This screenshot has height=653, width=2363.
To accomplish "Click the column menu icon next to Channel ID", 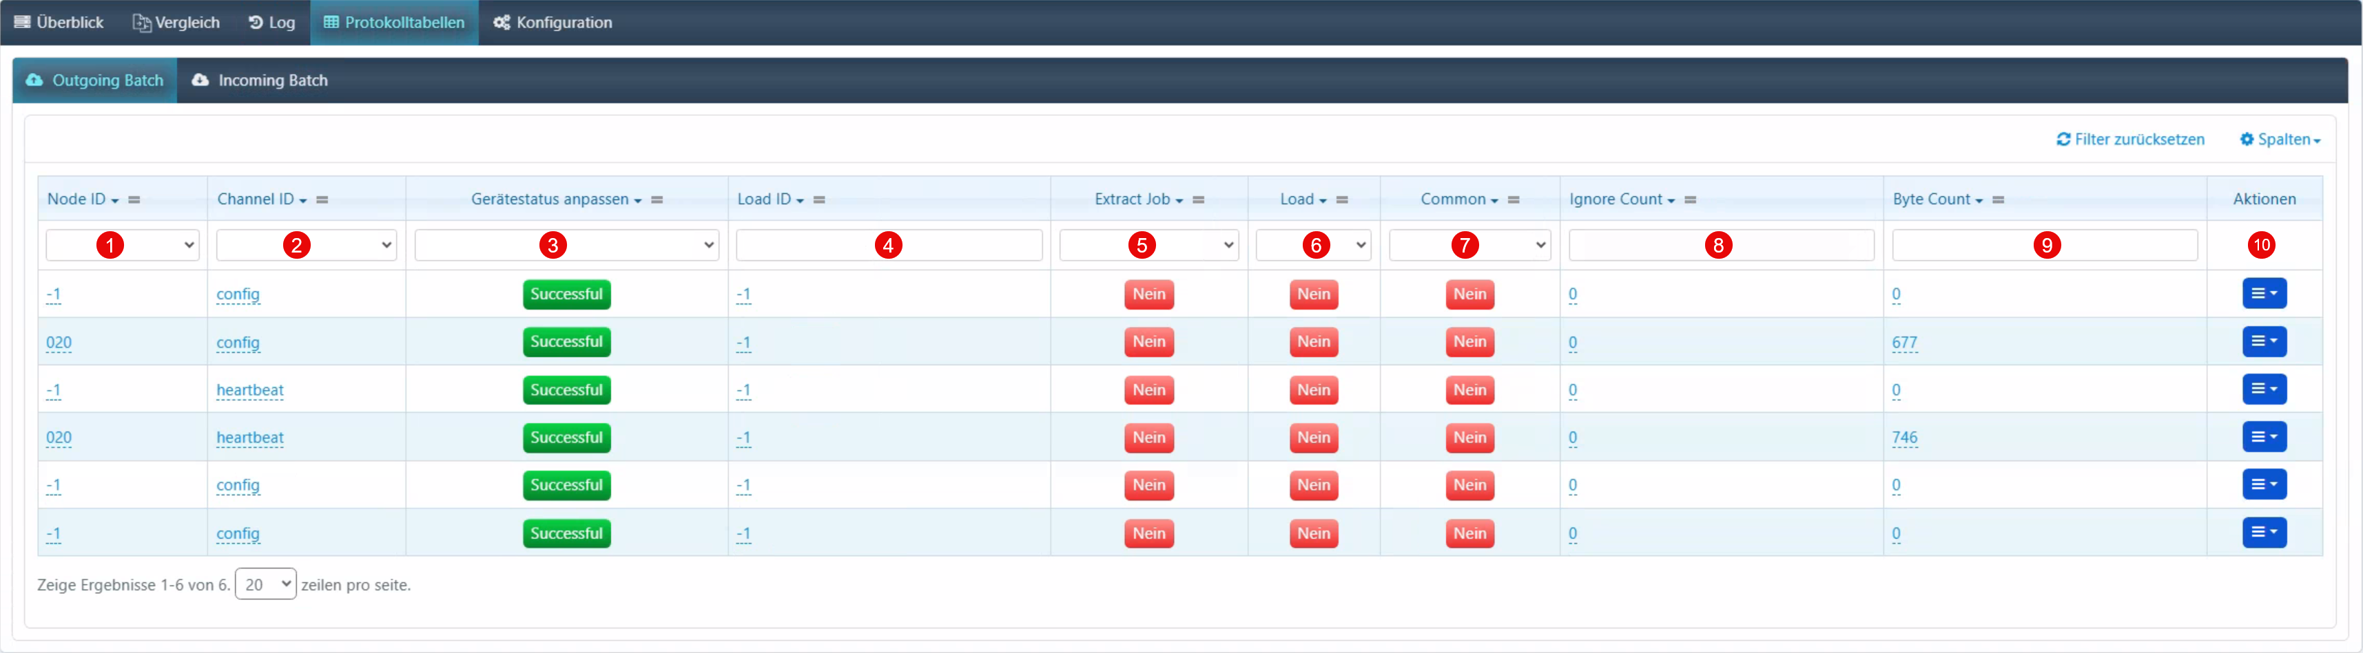I will coord(322,200).
